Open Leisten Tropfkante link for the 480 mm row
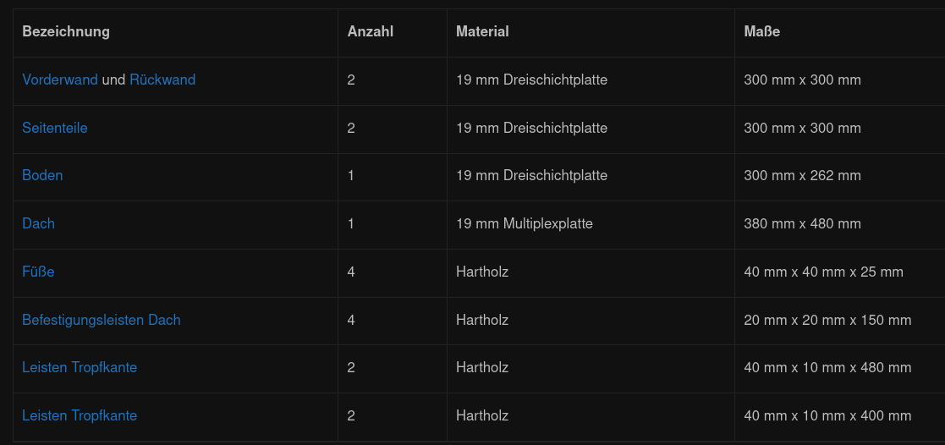Viewport: 945px width, 445px height. tap(80, 367)
